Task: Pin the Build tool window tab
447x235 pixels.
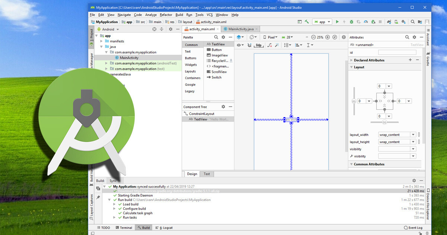Action: tap(98, 197)
